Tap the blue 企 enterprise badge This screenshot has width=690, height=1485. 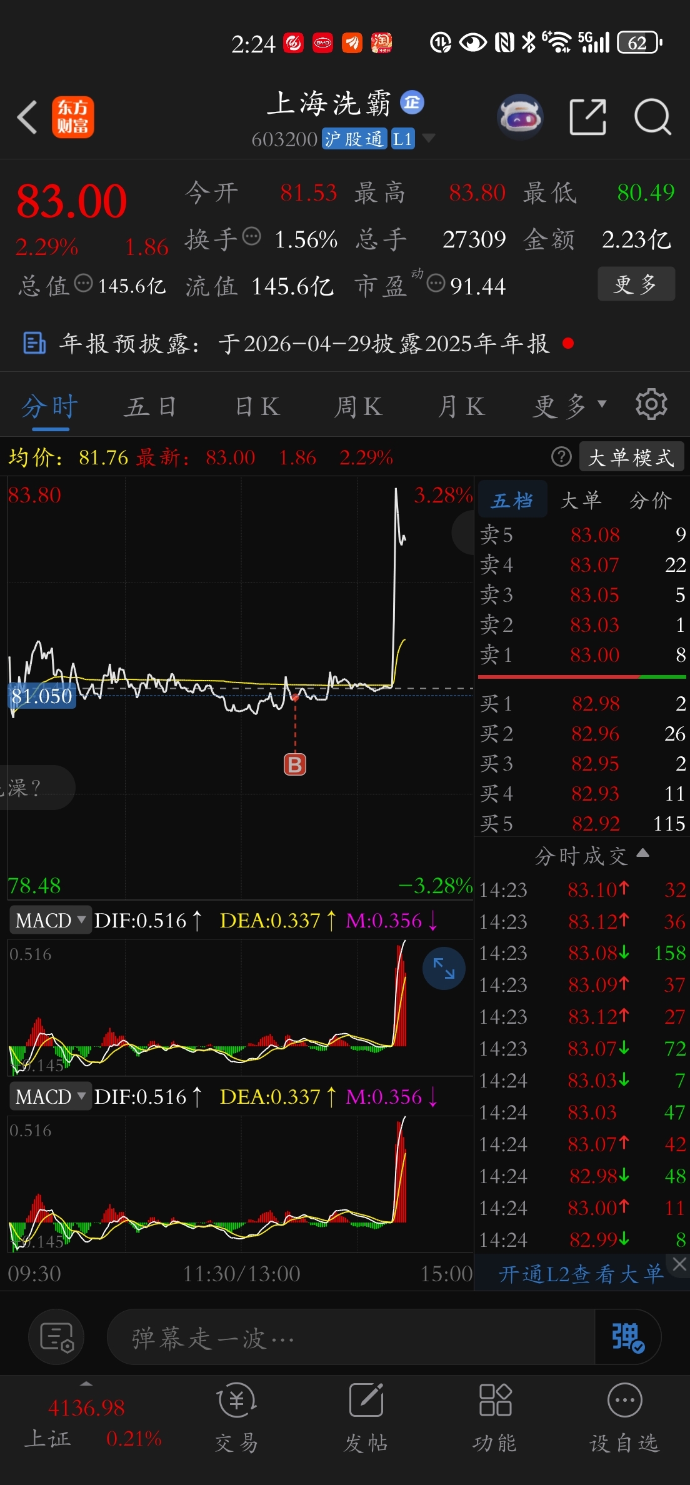[x=412, y=102]
